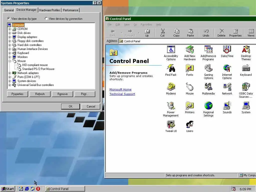Open Gaming Options applet
Screen dimensions: 256x192
click(x=208, y=72)
